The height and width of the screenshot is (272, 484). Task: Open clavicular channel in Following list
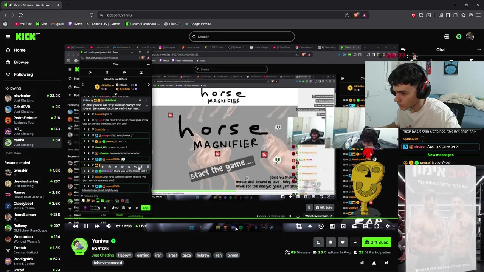32,98
